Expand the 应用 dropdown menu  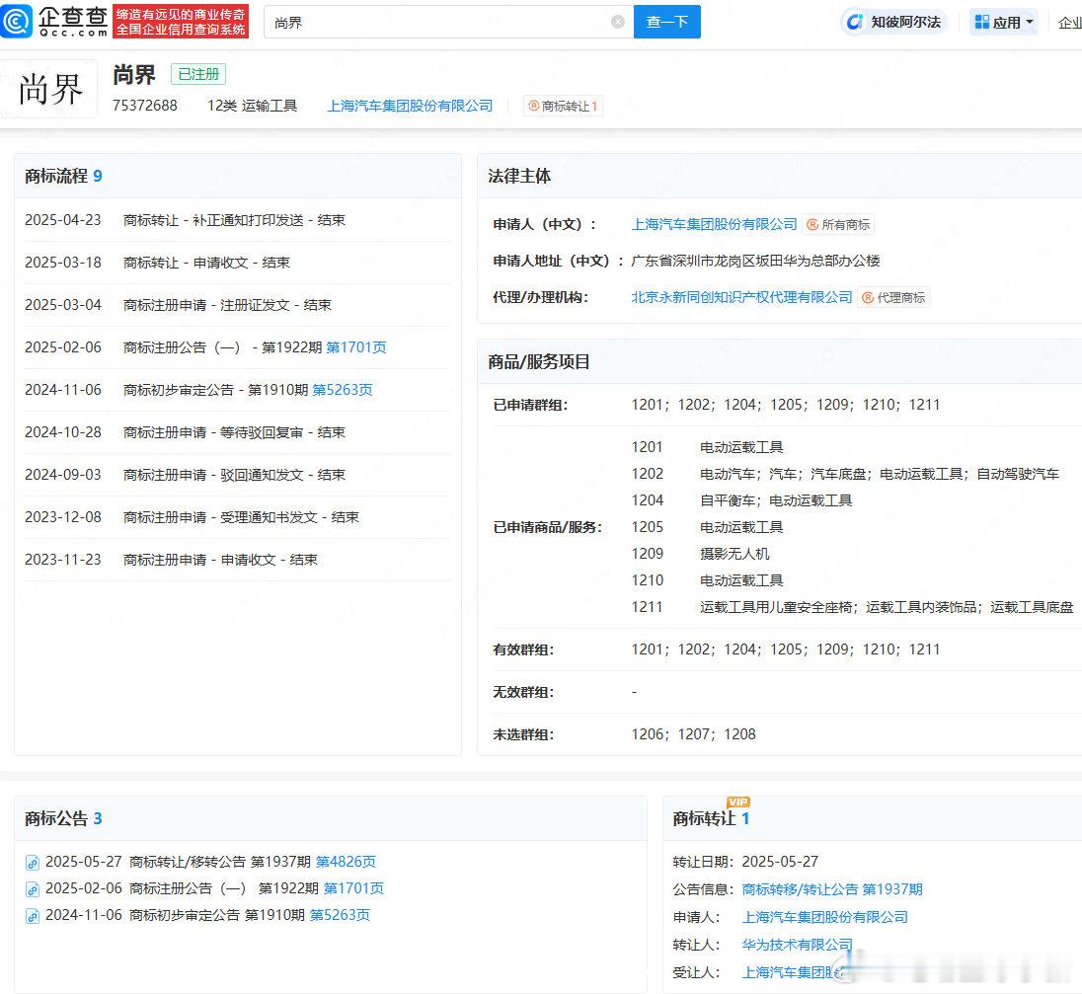pyautogui.click(x=1003, y=22)
